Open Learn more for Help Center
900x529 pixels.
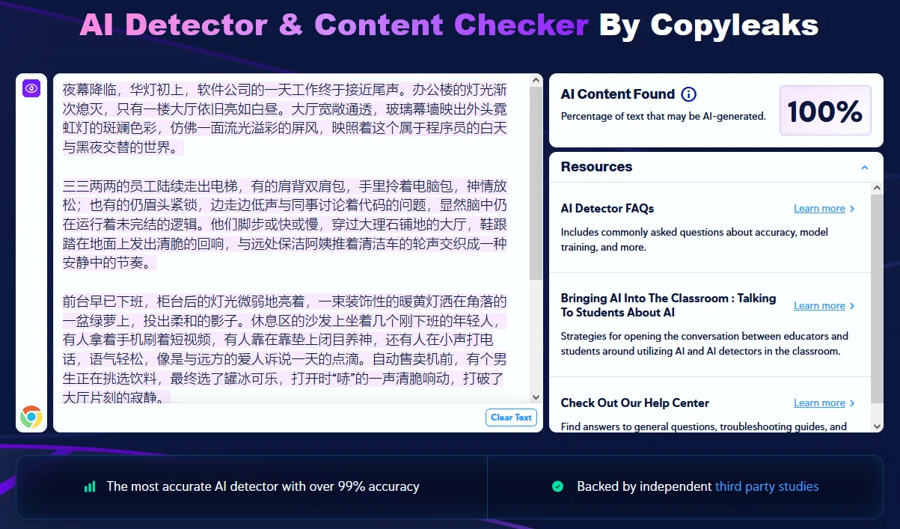click(x=824, y=403)
